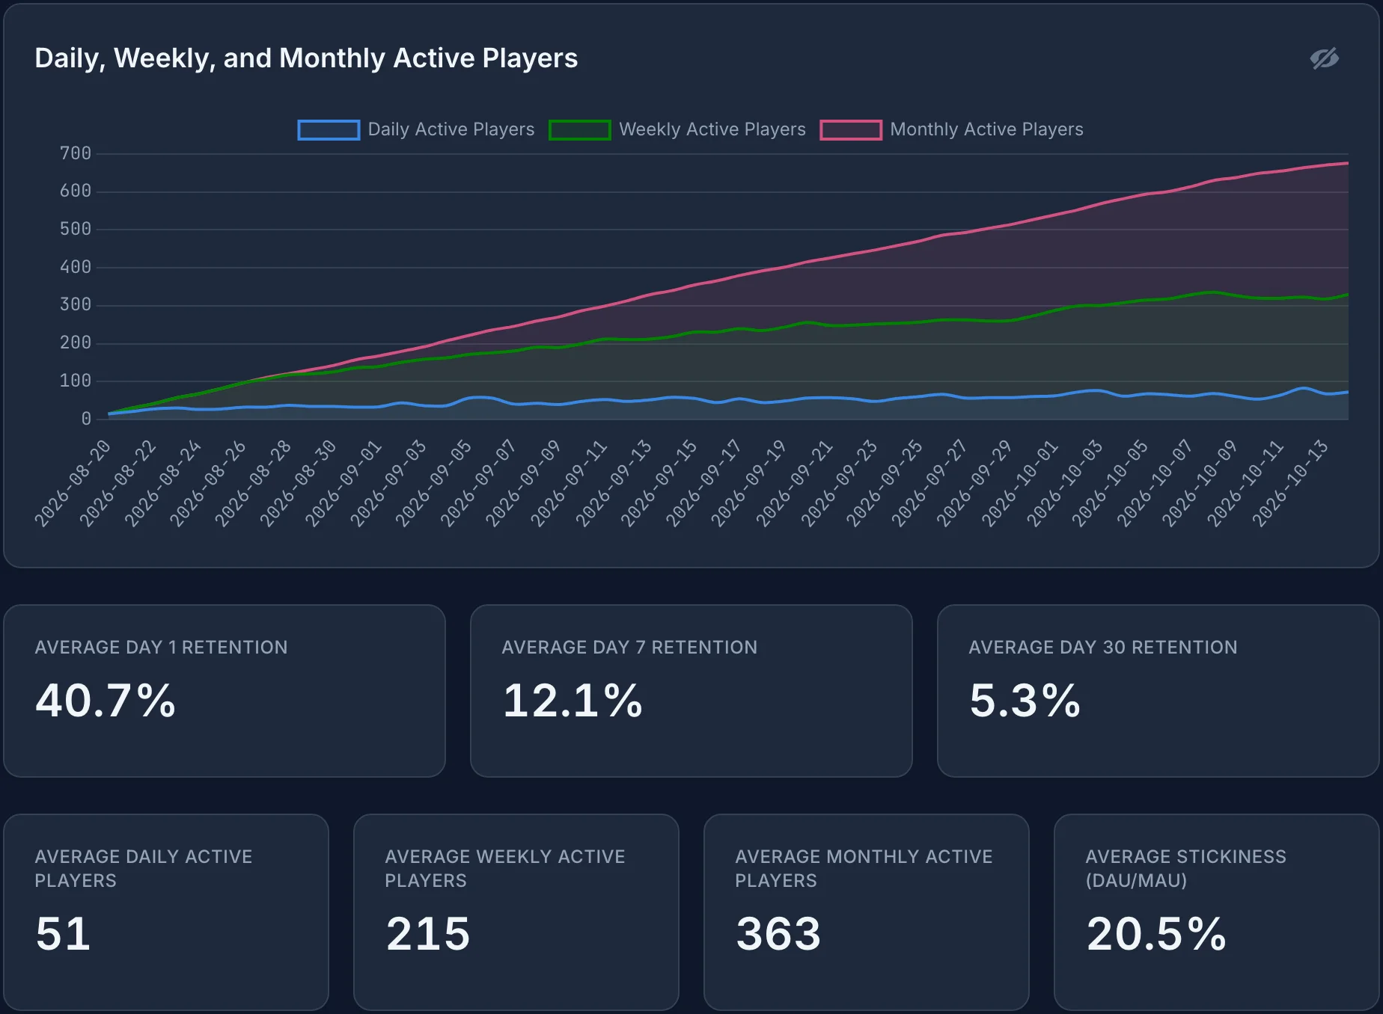Hide the active players chart via eye icon
Viewport: 1383px width, 1014px height.
(1324, 58)
